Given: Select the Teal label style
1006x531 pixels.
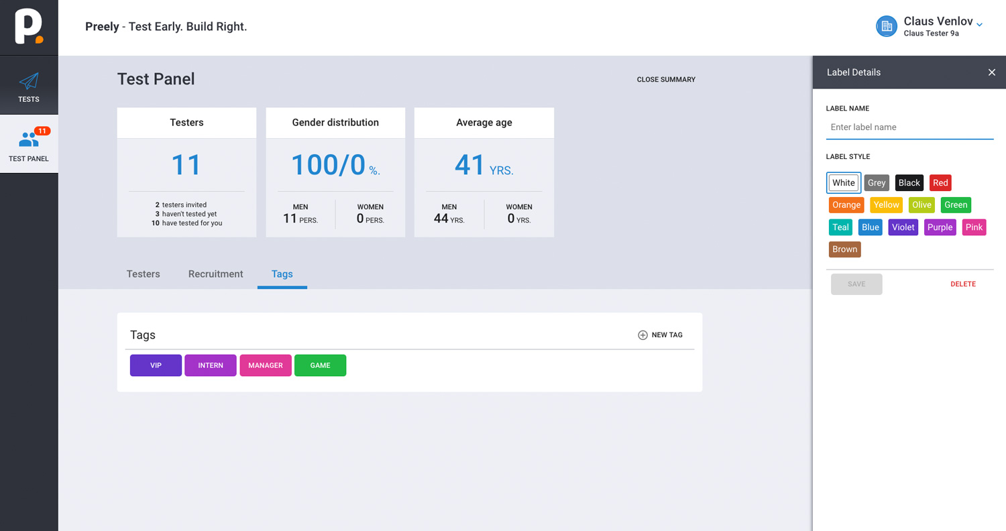Looking at the screenshot, I should [841, 227].
